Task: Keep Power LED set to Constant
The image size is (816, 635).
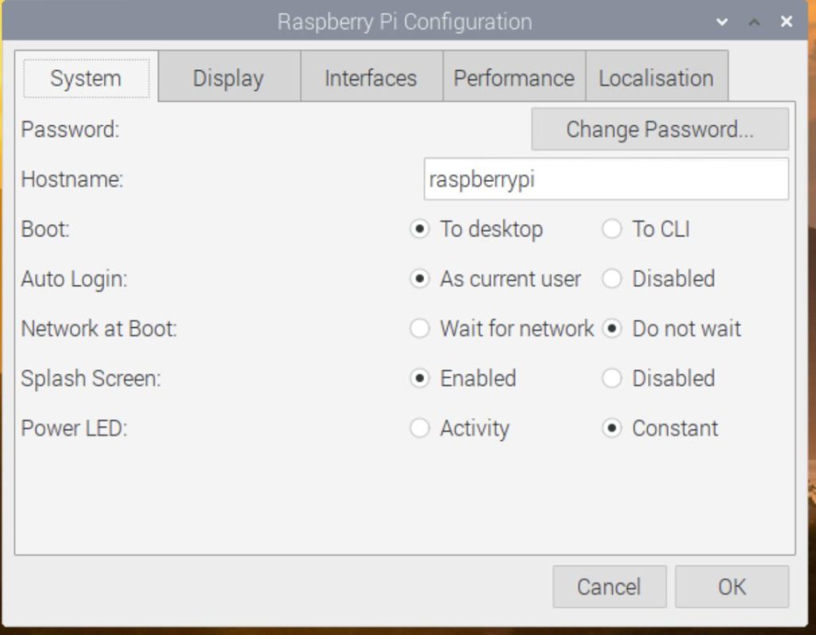Action: pyautogui.click(x=612, y=428)
